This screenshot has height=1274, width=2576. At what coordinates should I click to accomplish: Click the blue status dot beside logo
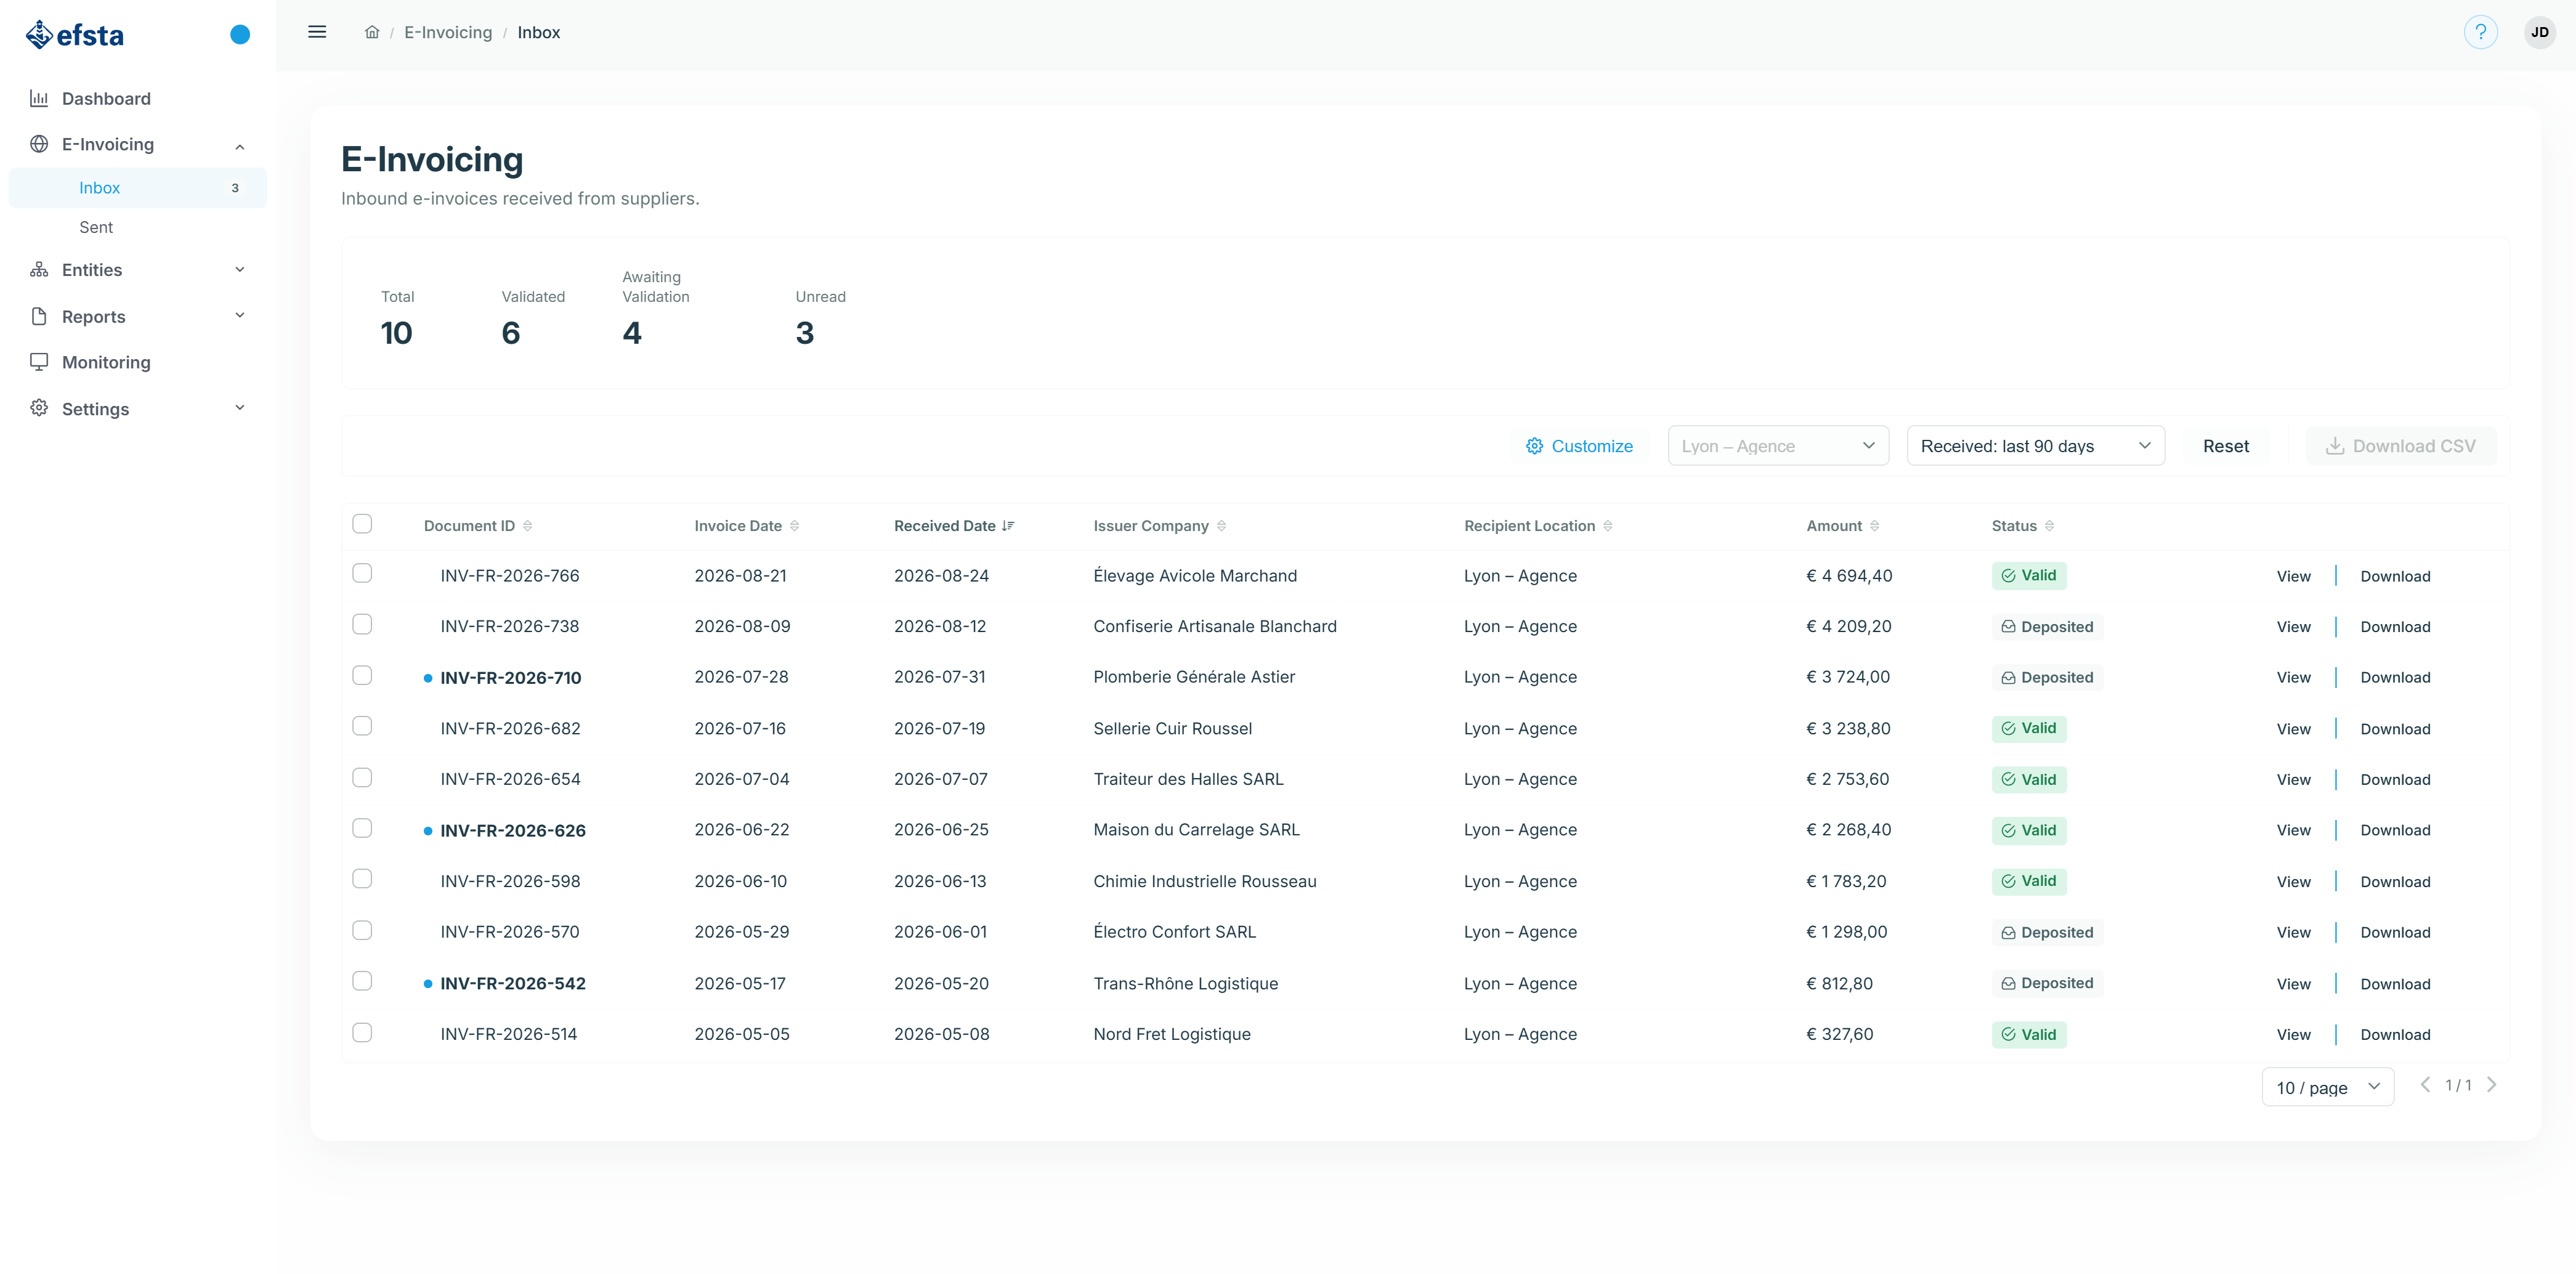240,35
